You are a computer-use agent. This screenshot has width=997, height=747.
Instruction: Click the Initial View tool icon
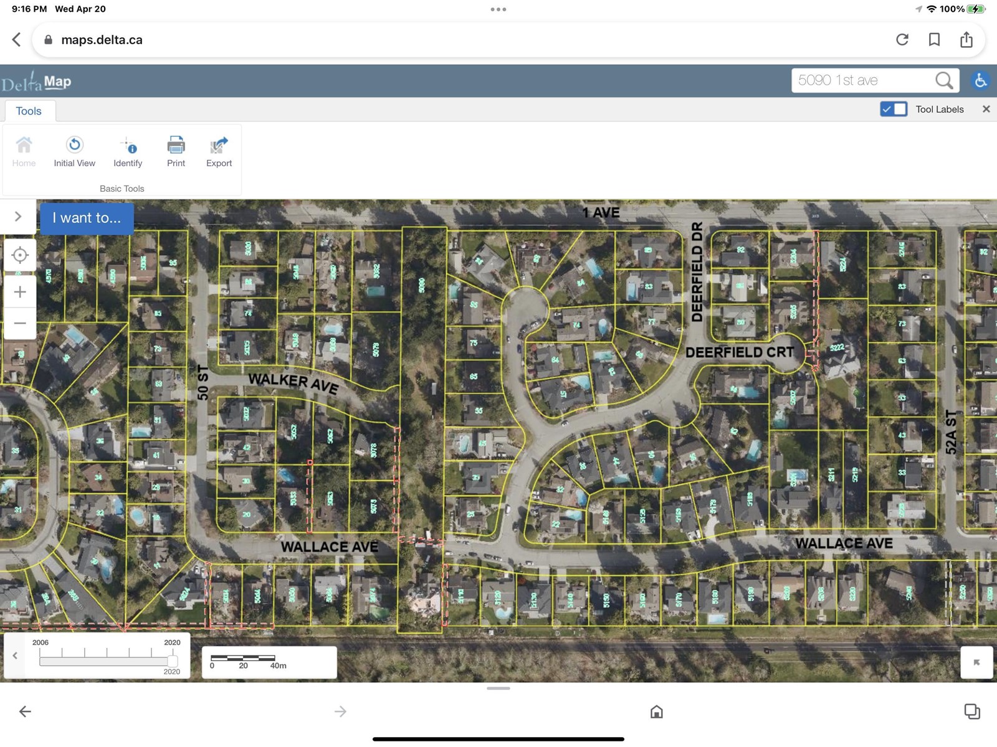click(74, 146)
